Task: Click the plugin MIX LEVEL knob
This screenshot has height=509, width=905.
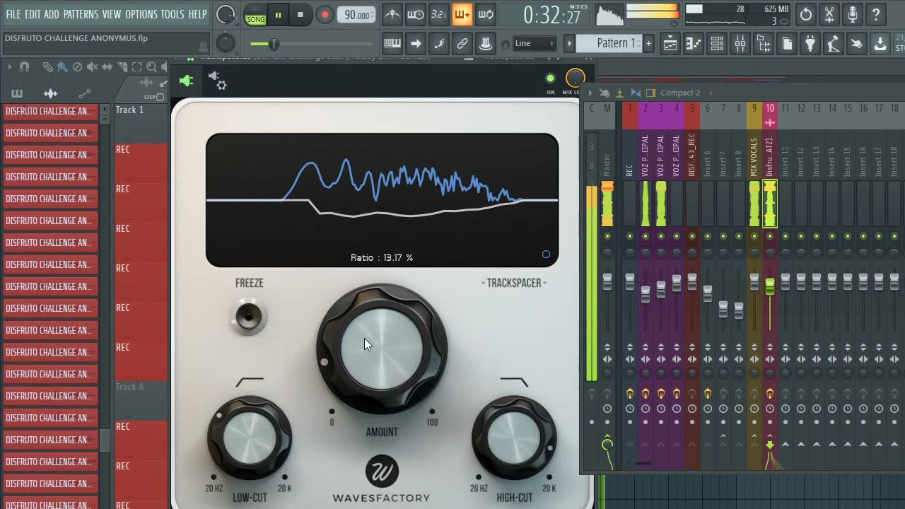Action: [x=576, y=78]
